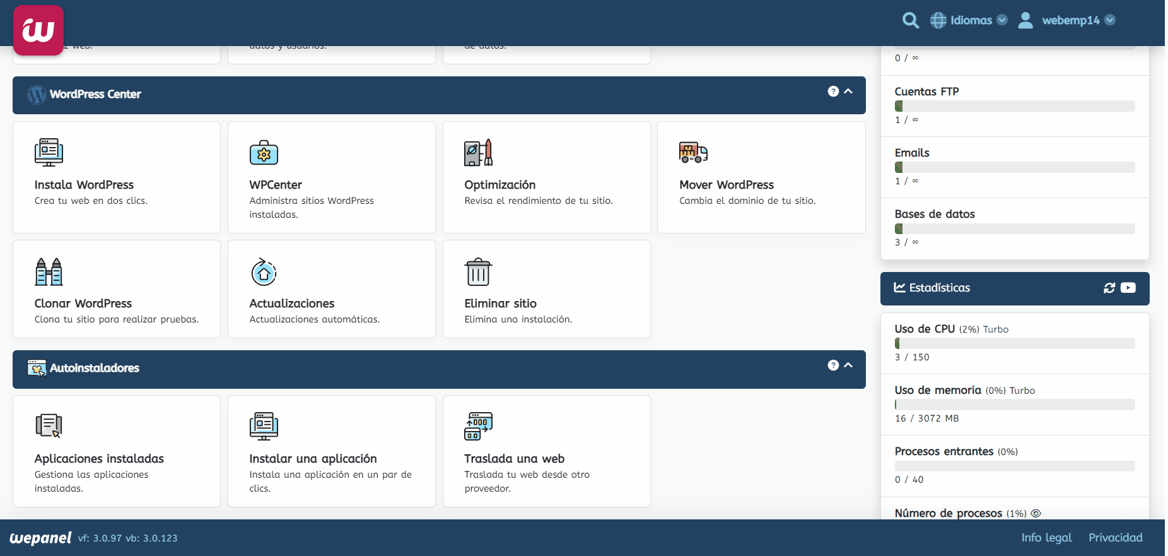Click the Eliminar sitio trash icon
The image size is (1168, 556).
click(x=478, y=271)
